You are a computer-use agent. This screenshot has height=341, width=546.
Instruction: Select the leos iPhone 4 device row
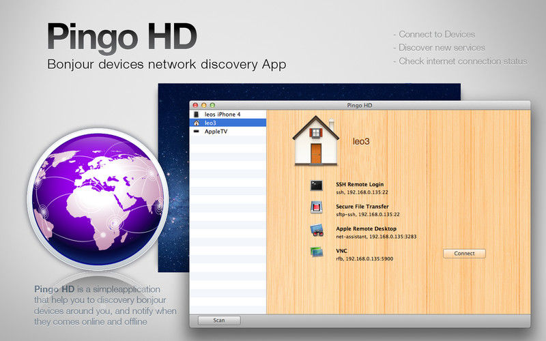[x=228, y=114]
